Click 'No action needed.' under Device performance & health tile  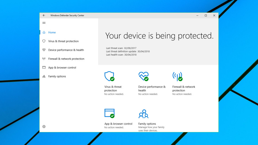click(148, 94)
